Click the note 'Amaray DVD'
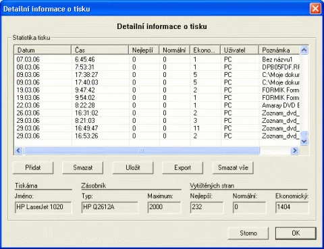The height and width of the screenshot is (249, 324). point(281,105)
